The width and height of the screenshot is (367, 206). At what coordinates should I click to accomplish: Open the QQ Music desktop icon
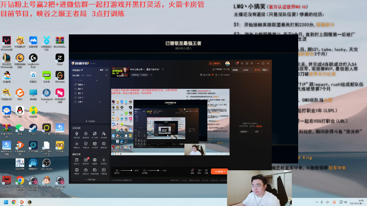click(x=33, y=110)
